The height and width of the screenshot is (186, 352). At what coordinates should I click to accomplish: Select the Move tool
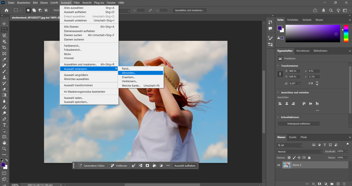[4, 24]
